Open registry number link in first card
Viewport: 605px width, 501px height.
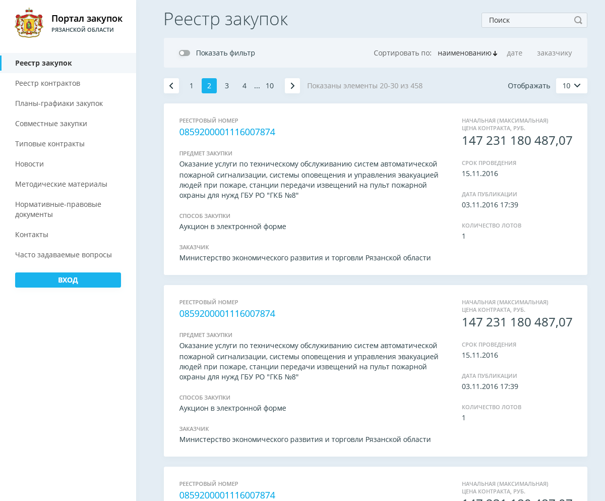pyautogui.click(x=227, y=132)
